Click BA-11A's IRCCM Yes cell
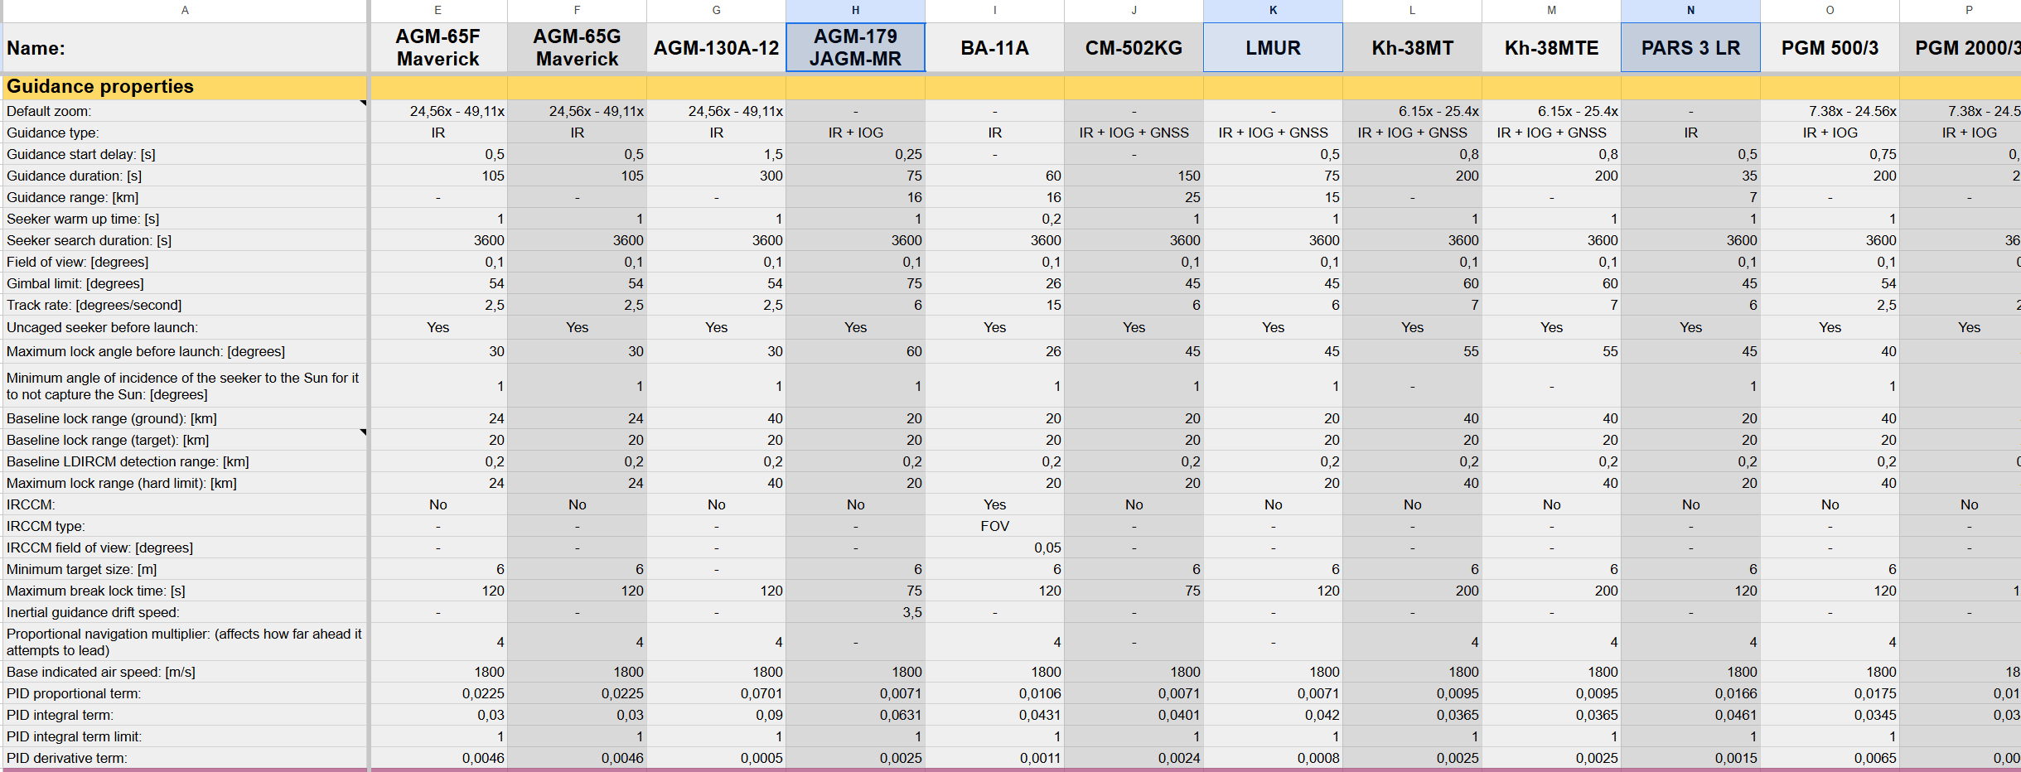The height and width of the screenshot is (772, 2021). (994, 504)
